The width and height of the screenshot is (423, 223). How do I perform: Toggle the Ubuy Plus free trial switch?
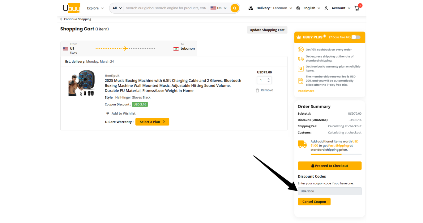click(x=356, y=37)
